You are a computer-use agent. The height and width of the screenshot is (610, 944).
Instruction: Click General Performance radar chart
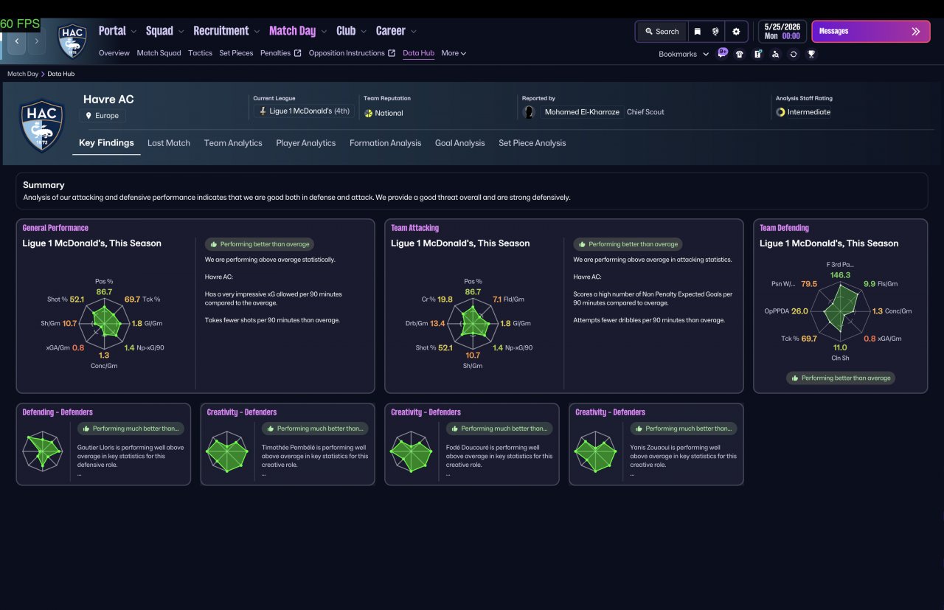pos(104,323)
